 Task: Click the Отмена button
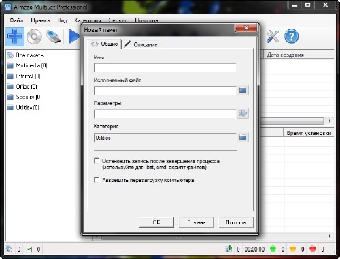[x=197, y=222]
